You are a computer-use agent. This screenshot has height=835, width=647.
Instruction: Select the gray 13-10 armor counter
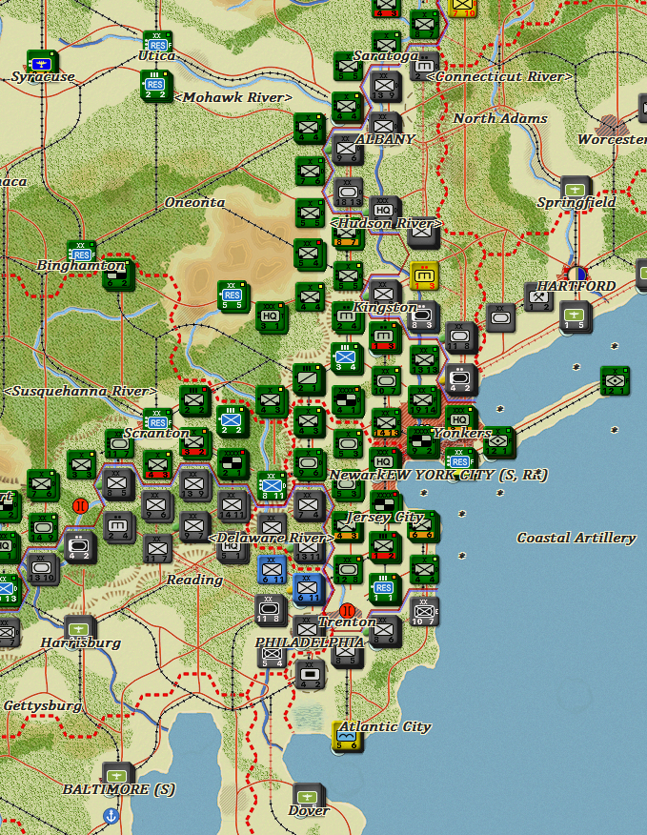pyautogui.click(x=42, y=568)
